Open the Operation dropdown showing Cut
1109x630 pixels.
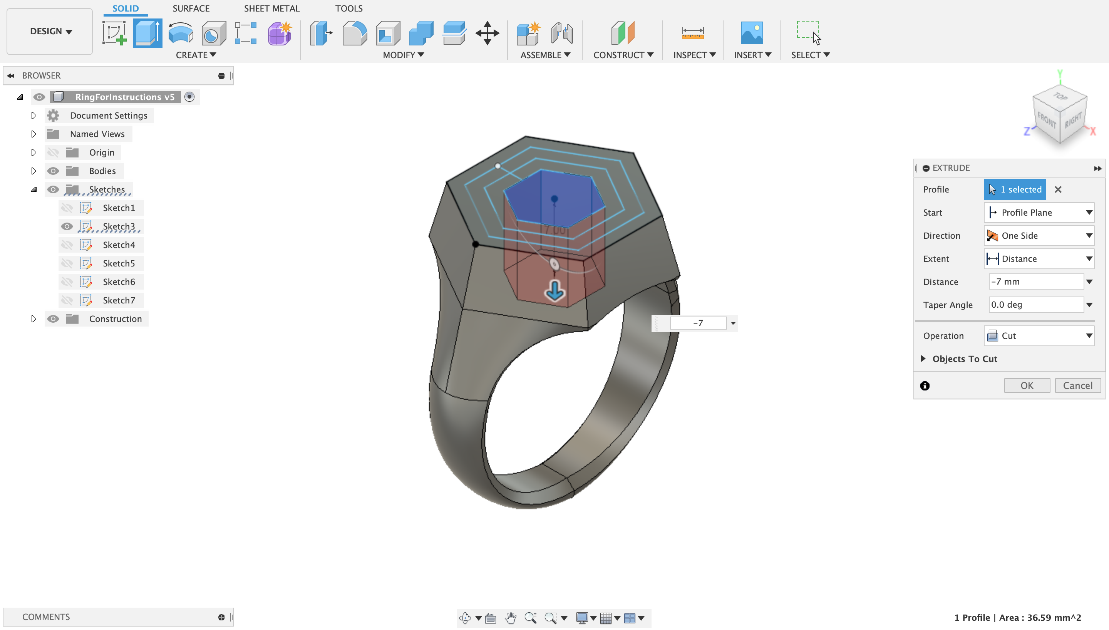(1039, 336)
